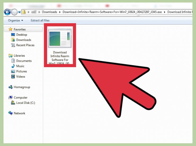Click the file name 'Download Infinite Rearm Software For'
This screenshot has height=146, width=196.
(x=60, y=56)
